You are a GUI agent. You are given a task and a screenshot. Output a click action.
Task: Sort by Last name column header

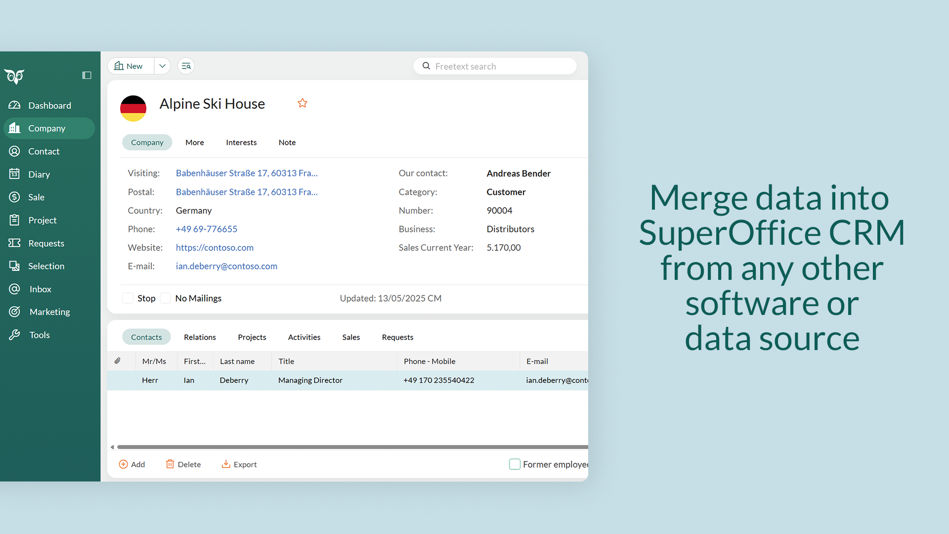click(242, 361)
